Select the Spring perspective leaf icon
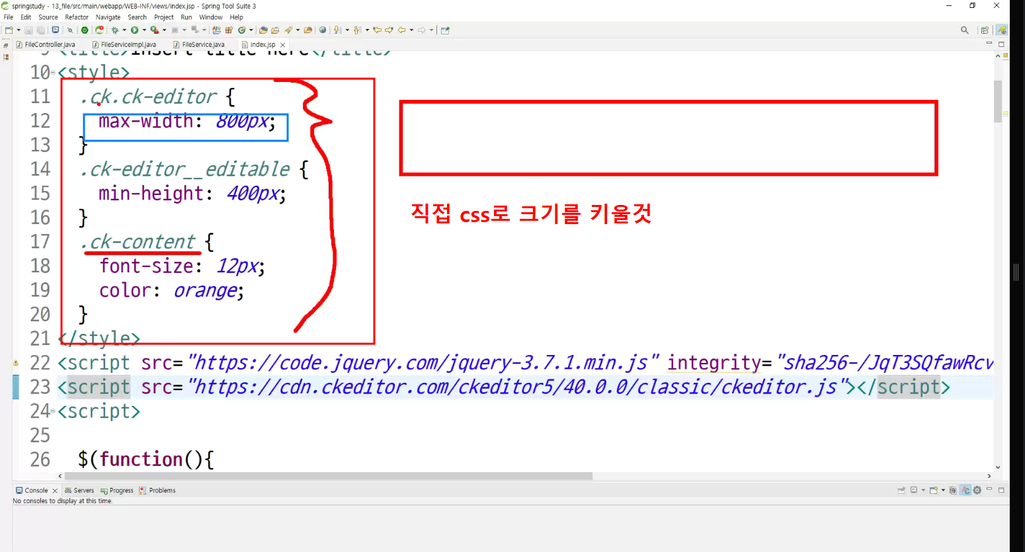The height and width of the screenshot is (552, 1025). [1002, 30]
